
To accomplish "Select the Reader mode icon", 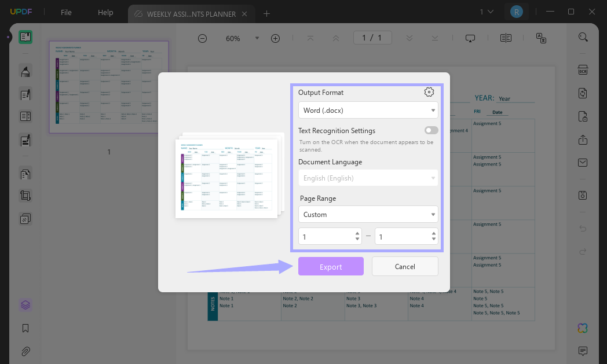I will point(25,38).
